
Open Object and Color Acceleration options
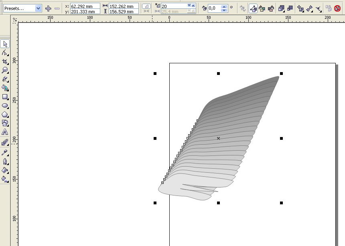(x=281, y=8)
